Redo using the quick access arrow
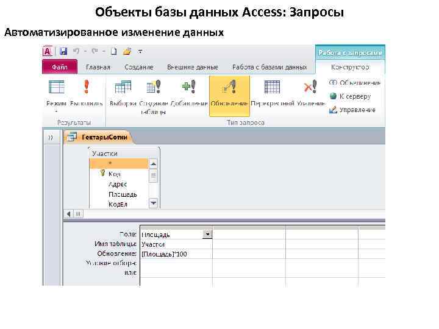The height and width of the screenshot is (329, 439). [x=95, y=51]
